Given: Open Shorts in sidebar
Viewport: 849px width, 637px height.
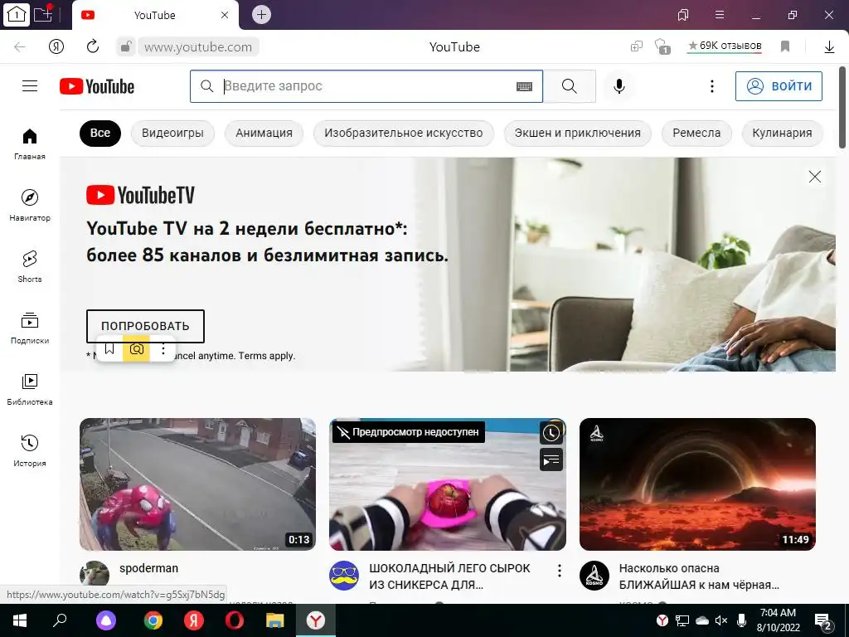Looking at the screenshot, I should point(30,266).
